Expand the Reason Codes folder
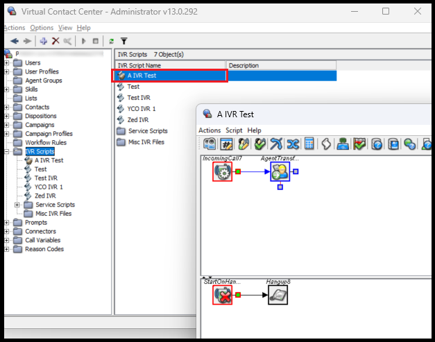The height and width of the screenshot is (342, 435). tap(7, 249)
